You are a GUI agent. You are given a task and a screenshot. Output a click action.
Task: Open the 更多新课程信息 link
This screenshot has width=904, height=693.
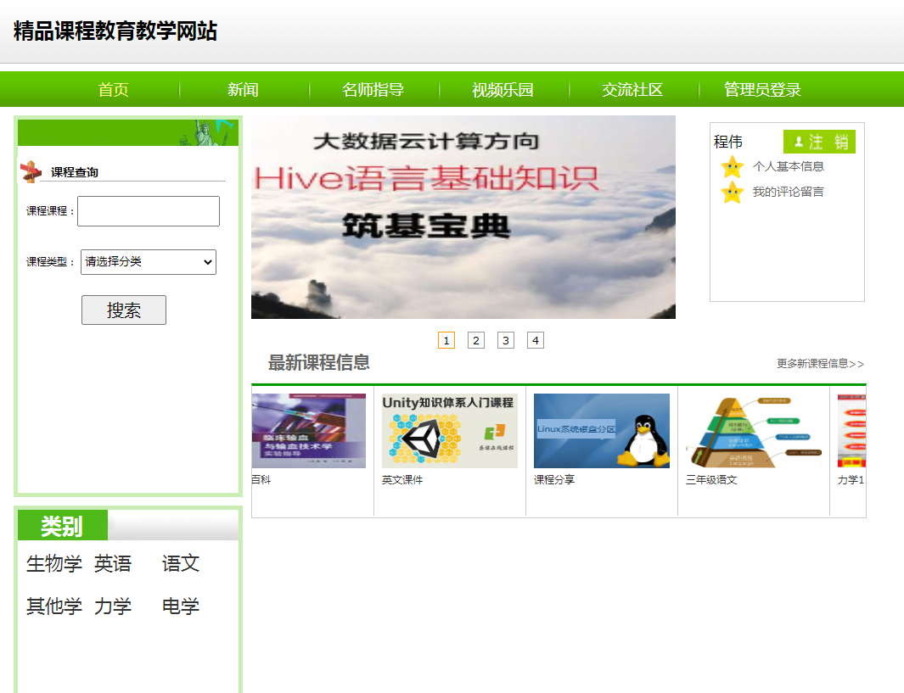[x=820, y=364]
